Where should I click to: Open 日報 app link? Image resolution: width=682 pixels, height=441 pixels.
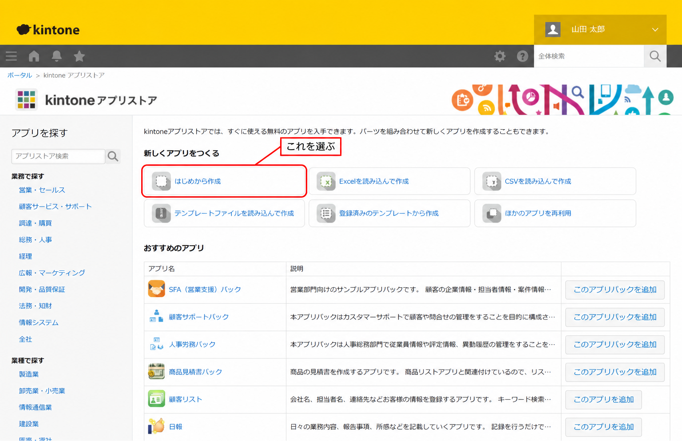click(175, 426)
